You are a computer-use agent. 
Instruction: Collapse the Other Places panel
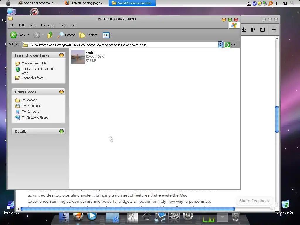pyautogui.click(x=62, y=92)
